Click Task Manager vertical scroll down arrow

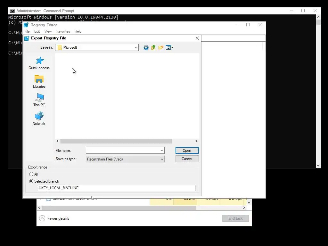(249, 202)
